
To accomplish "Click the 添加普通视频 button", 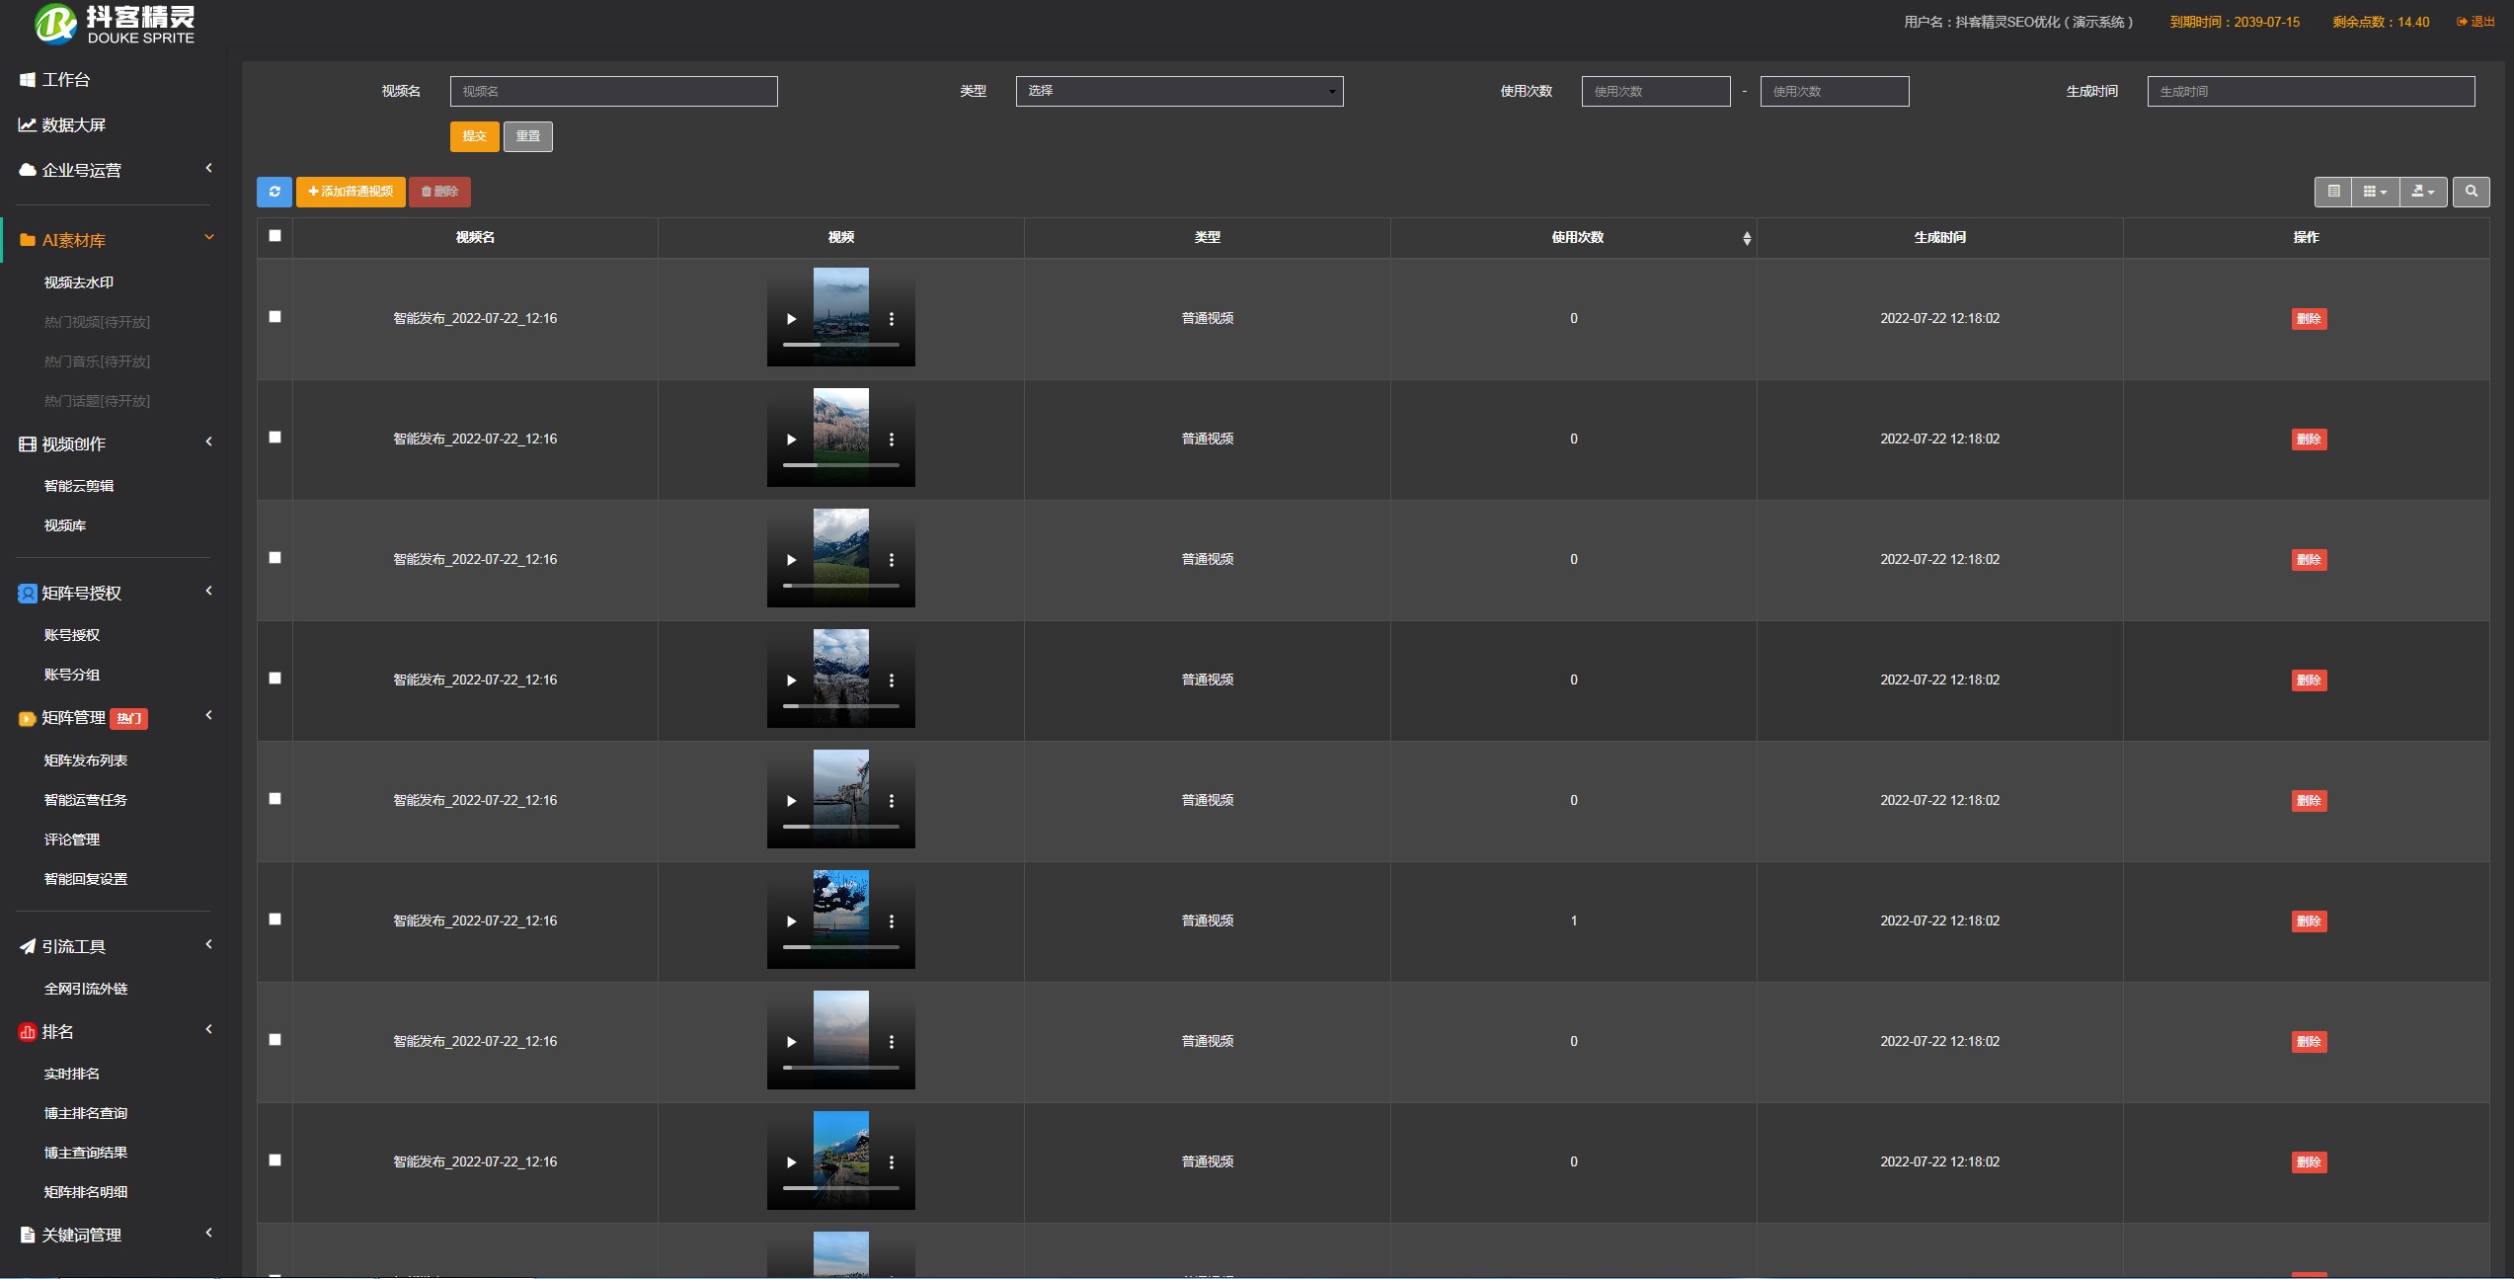I will [x=351, y=192].
